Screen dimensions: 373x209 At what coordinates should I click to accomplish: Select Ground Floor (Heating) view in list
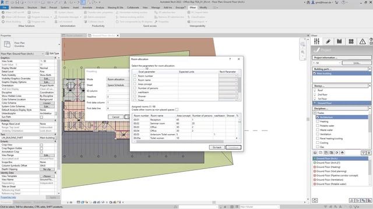[328, 167]
